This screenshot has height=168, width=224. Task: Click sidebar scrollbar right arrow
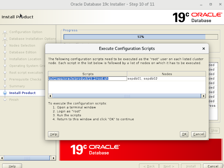[54, 158]
